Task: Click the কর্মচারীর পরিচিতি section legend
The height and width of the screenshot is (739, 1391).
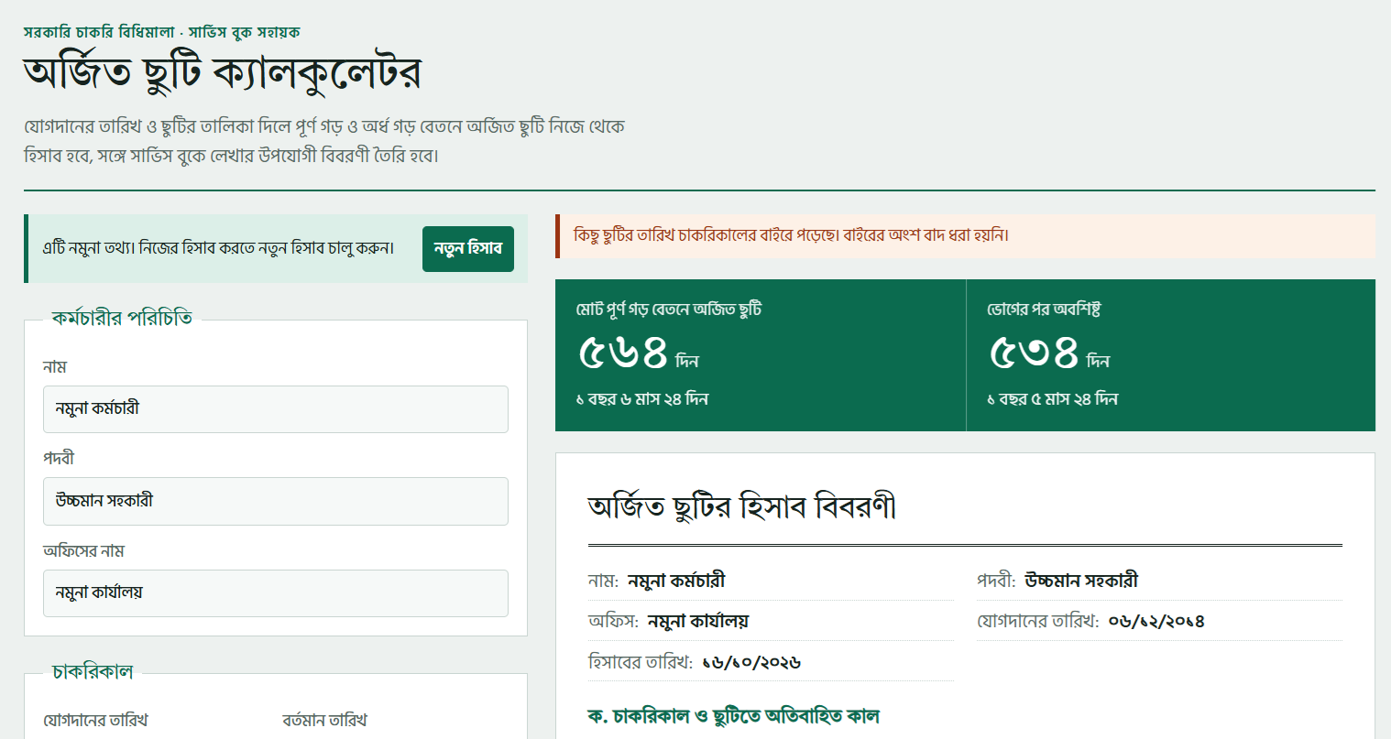Action: (122, 319)
